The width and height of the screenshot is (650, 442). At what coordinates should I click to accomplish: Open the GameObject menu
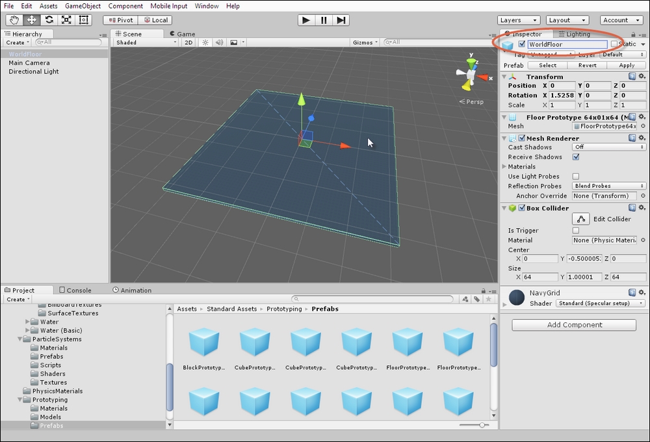(83, 6)
